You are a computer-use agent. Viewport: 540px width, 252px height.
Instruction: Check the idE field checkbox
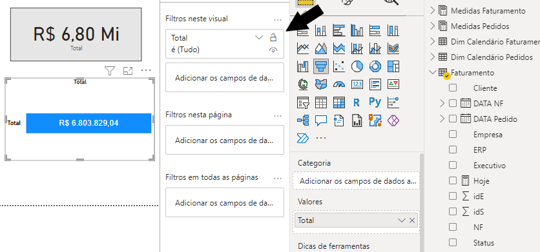(x=453, y=196)
